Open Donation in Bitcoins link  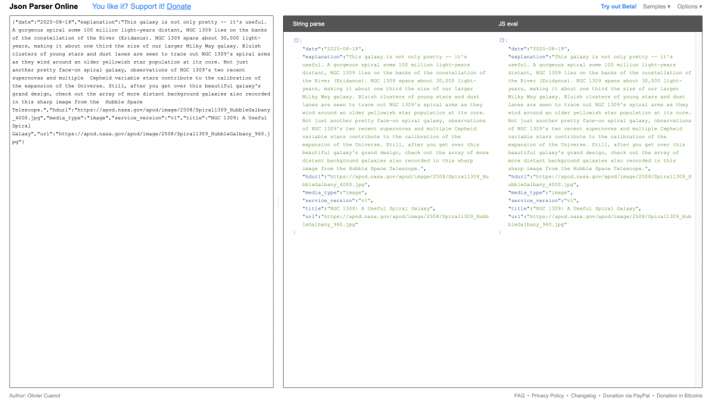click(x=679, y=396)
